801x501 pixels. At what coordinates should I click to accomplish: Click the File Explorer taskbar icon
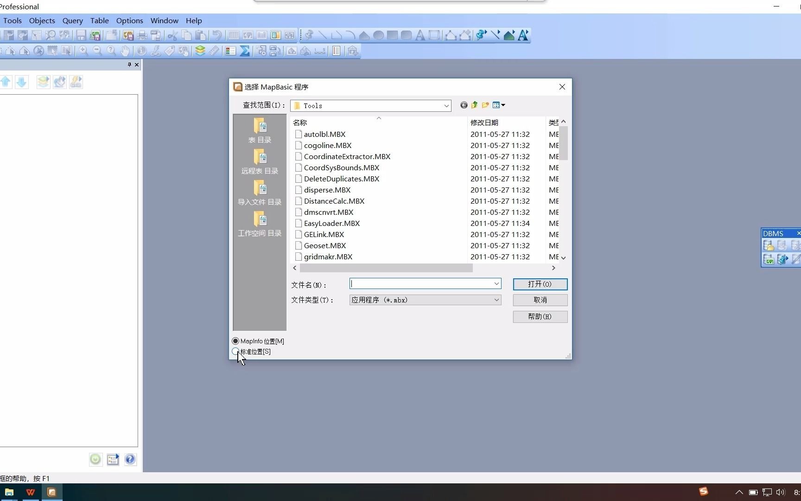coord(9,492)
